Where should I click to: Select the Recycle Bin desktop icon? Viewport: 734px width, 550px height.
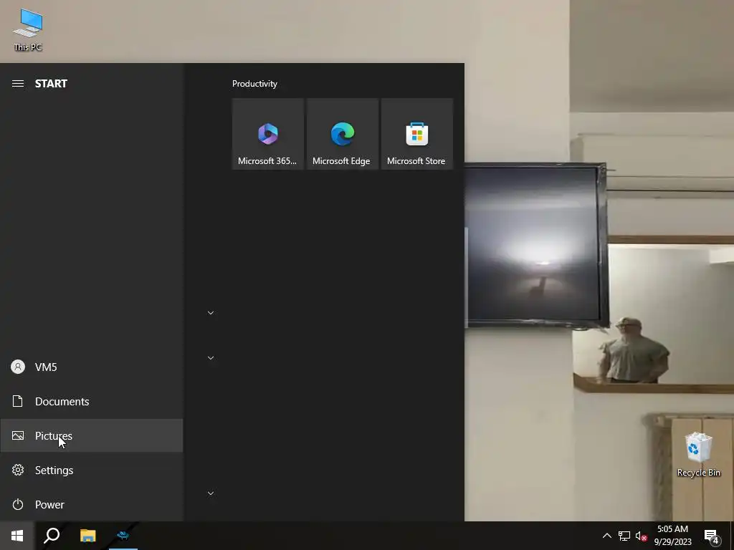[x=698, y=455]
